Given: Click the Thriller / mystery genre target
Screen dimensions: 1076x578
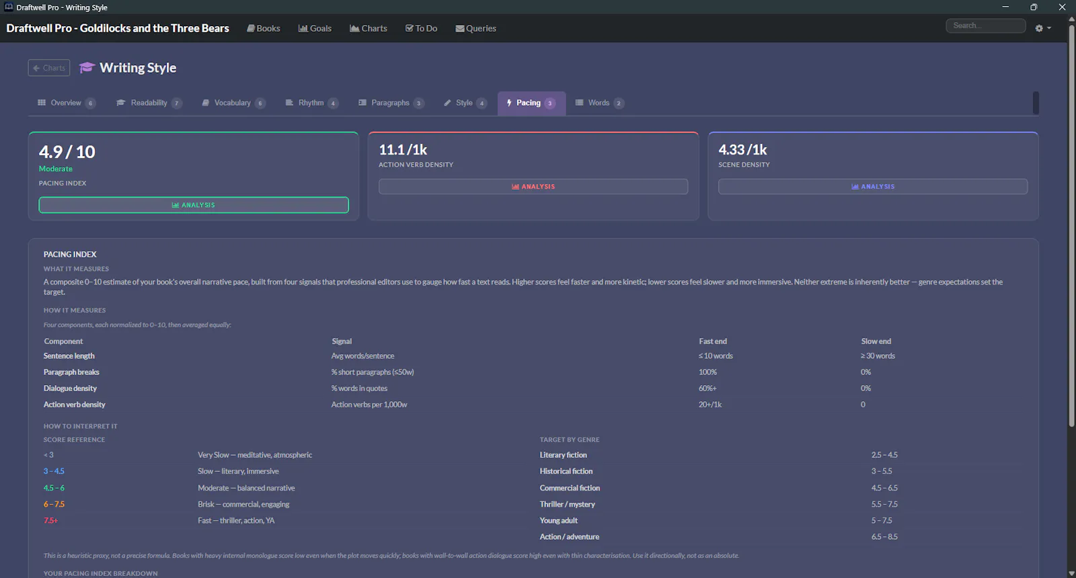Looking at the screenshot, I should pos(567,504).
